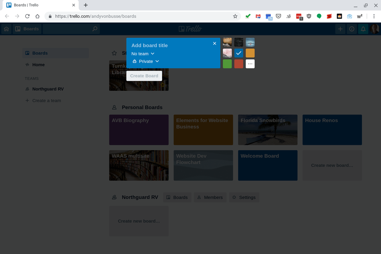
Task: Open the Welcome Board
Action: pos(267,165)
